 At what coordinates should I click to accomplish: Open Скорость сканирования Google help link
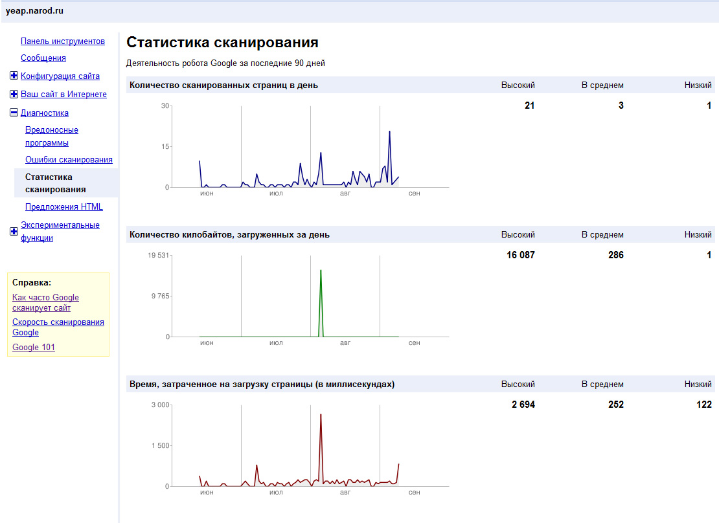point(58,328)
